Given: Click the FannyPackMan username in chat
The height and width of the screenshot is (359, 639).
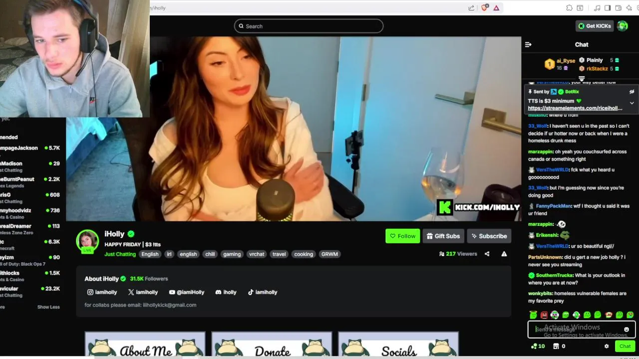Looking at the screenshot, I should tap(554, 206).
